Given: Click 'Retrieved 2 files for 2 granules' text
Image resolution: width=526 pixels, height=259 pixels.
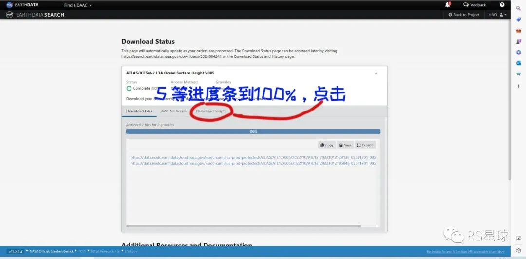Looking at the screenshot, I should (x=150, y=125).
